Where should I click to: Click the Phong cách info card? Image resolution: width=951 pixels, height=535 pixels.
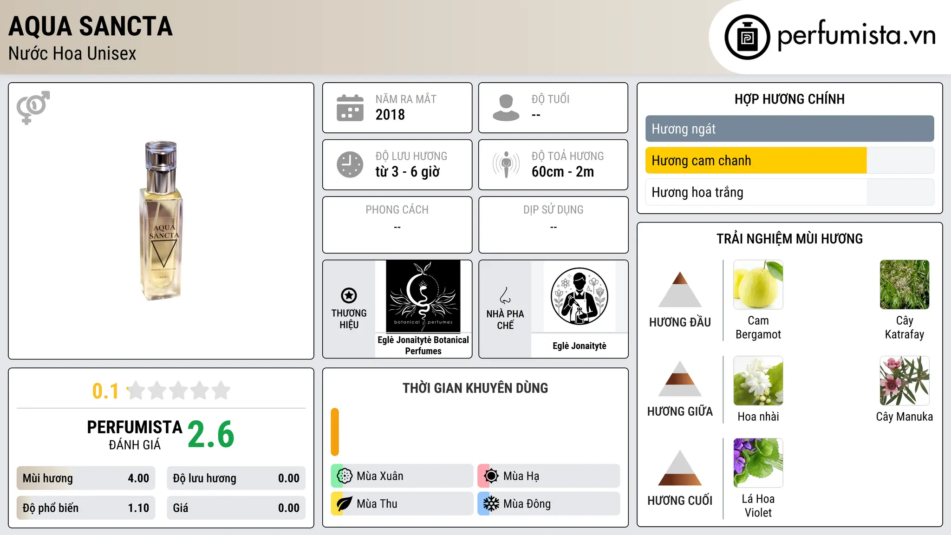coord(397,225)
